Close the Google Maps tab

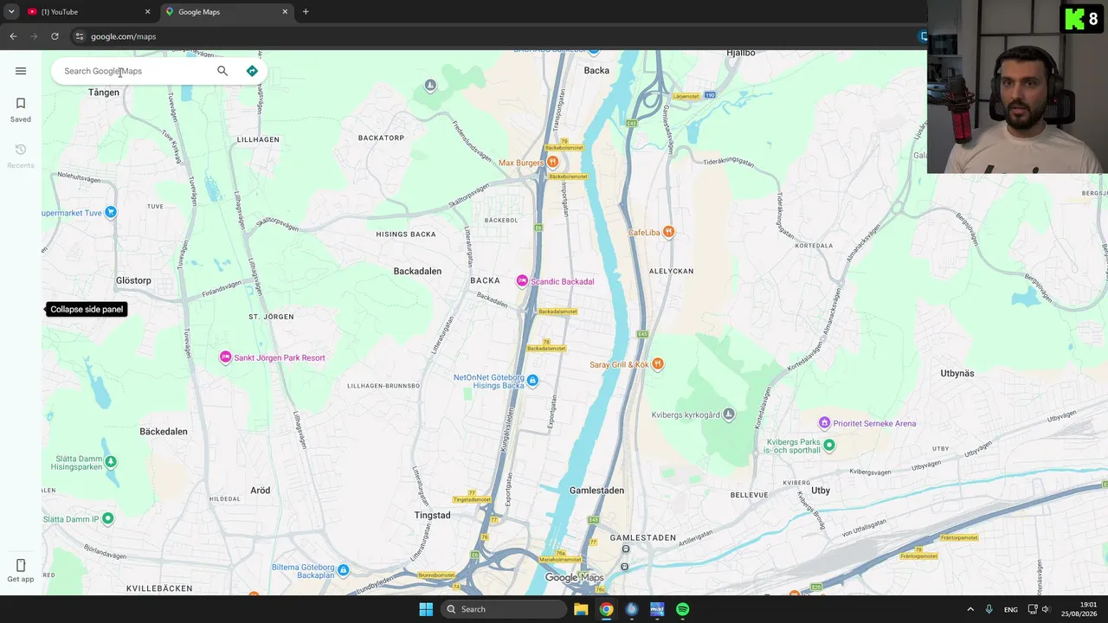coord(285,12)
